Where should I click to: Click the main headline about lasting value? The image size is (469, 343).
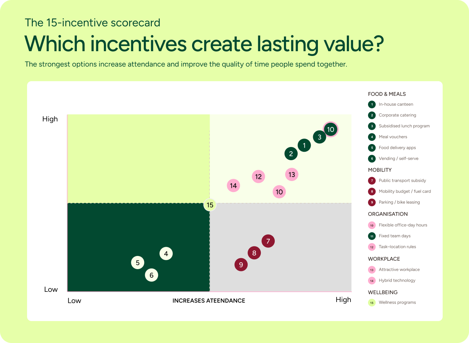click(204, 44)
